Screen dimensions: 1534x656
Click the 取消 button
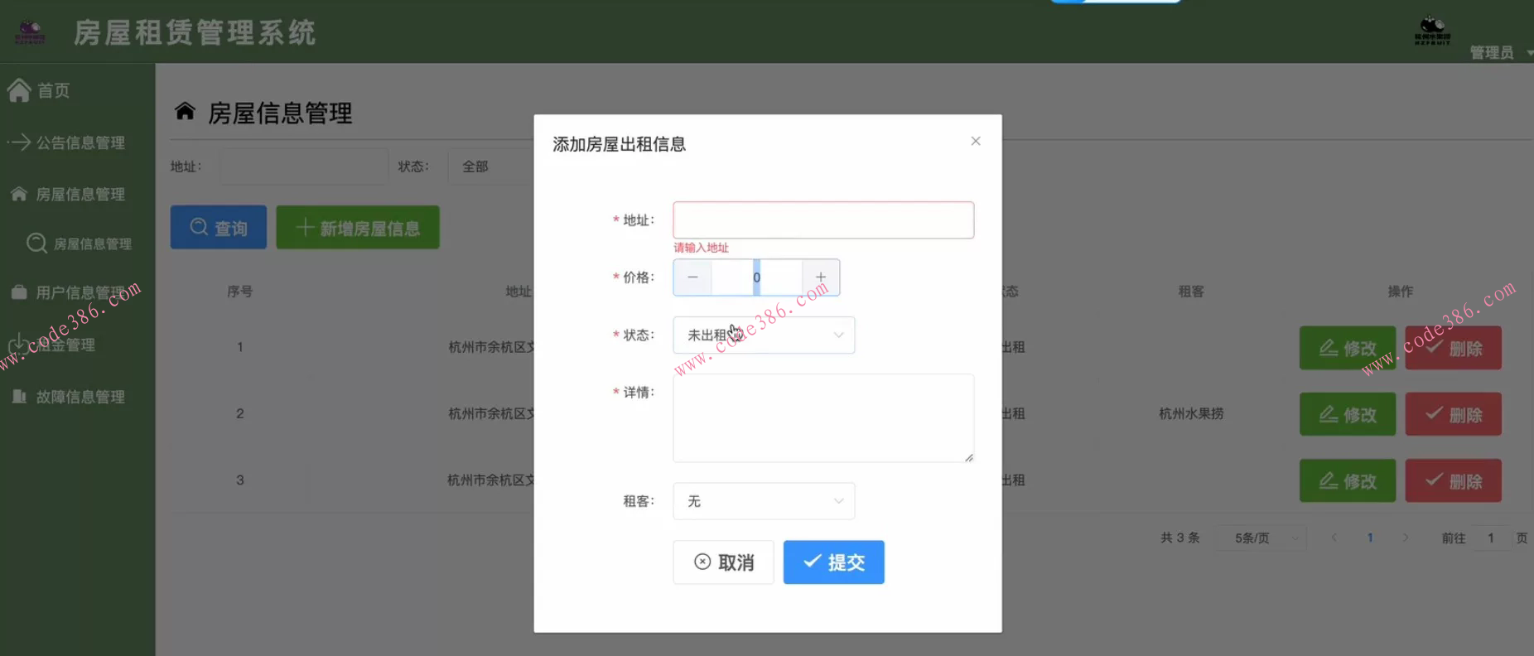pos(723,562)
